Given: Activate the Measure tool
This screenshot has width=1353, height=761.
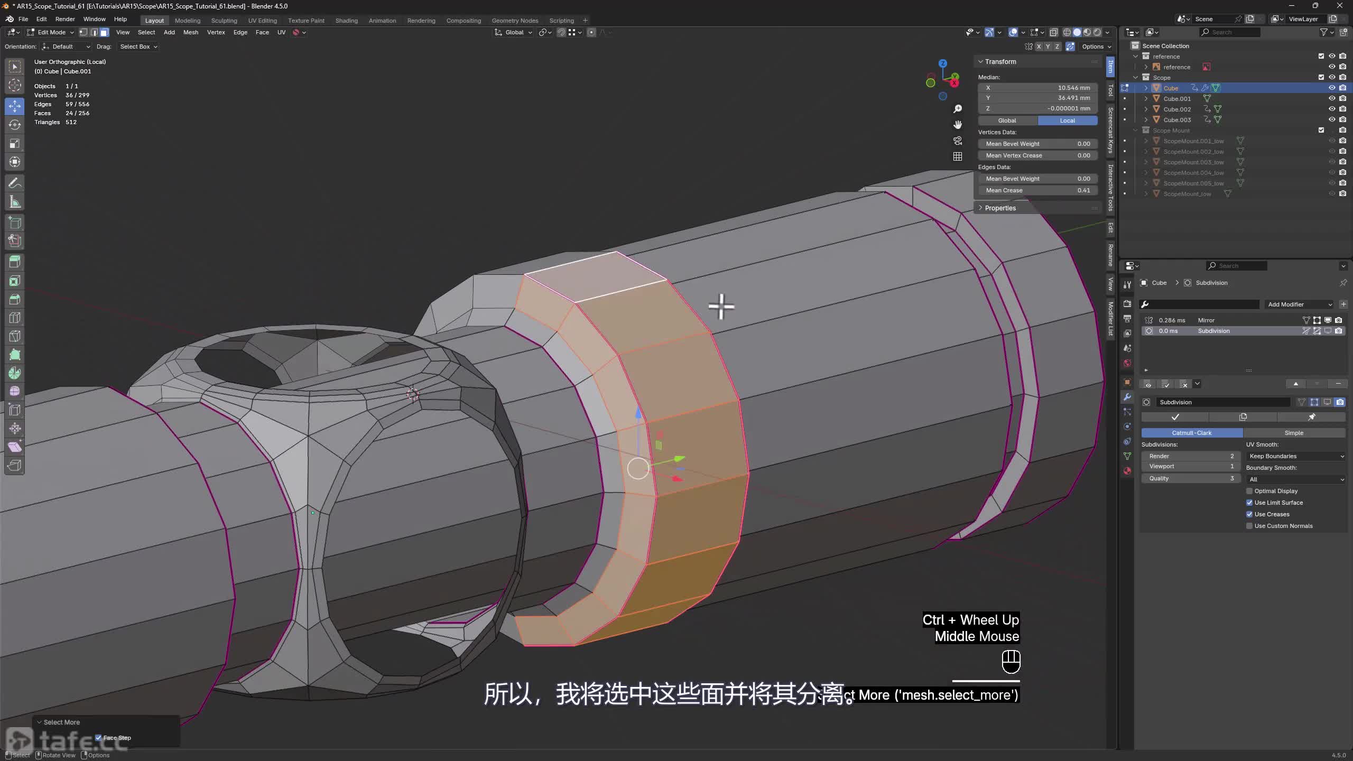Looking at the screenshot, I should pyautogui.click(x=15, y=202).
